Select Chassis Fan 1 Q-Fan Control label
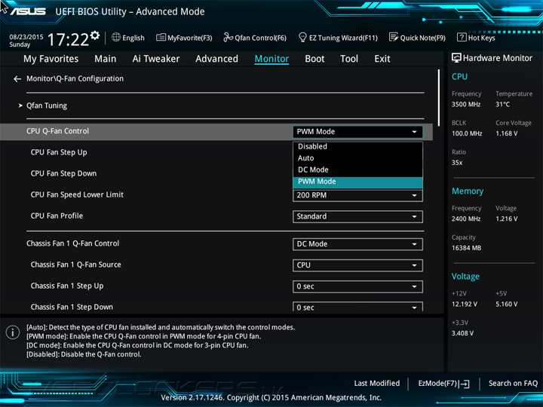Image resolution: width=543 pixels, height=407 pixels. (x=72, y=243)
